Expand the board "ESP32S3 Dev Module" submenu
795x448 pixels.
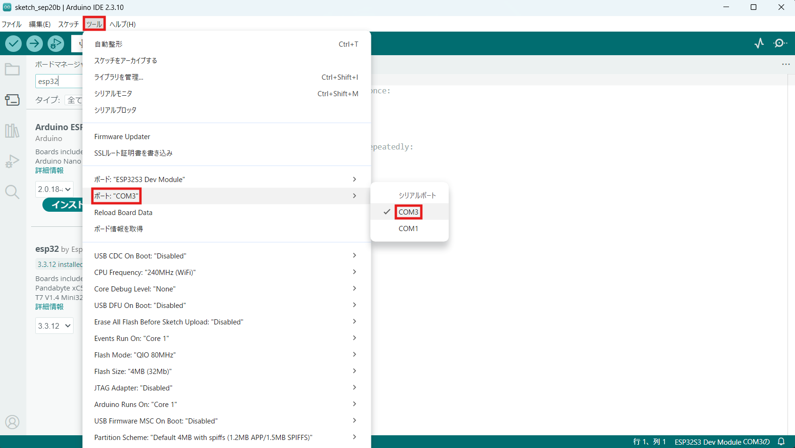[x=227, y=179]
